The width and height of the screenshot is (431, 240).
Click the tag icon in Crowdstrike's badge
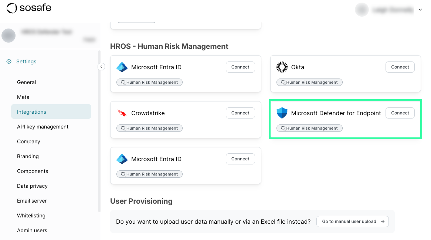tap(123, 129)
